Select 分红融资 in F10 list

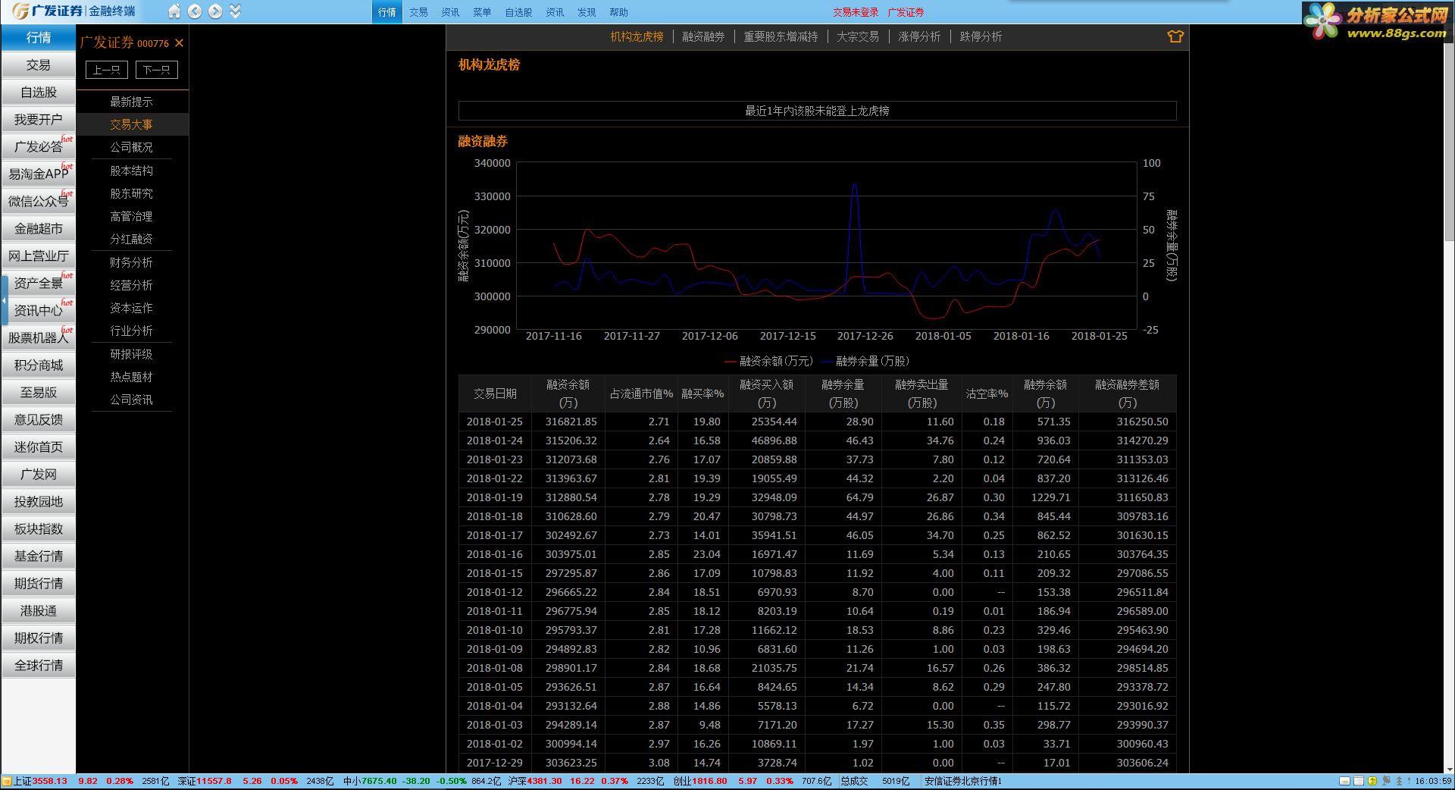click(x=131, y=239)
